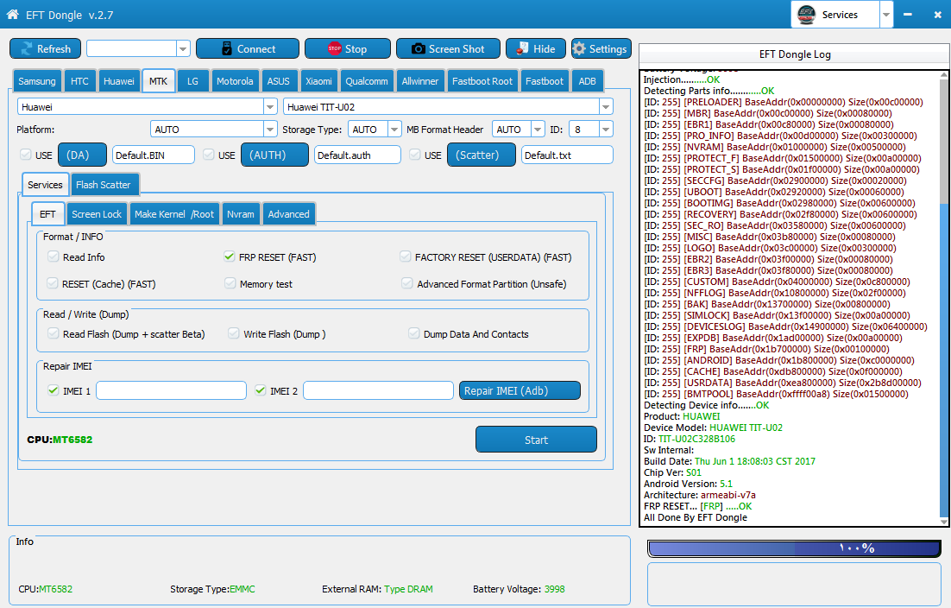
Task: Click the 'All Done By EFT Dongle' log line
Action: click(x=695, y=517)
